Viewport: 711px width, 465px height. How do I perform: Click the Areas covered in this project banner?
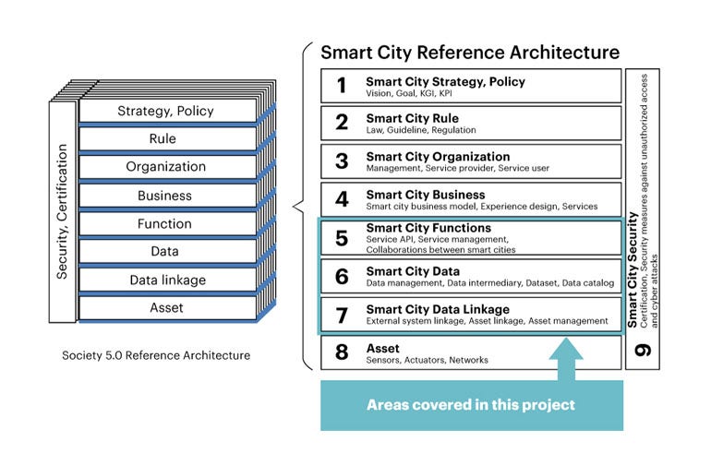[x=471, y=405]
